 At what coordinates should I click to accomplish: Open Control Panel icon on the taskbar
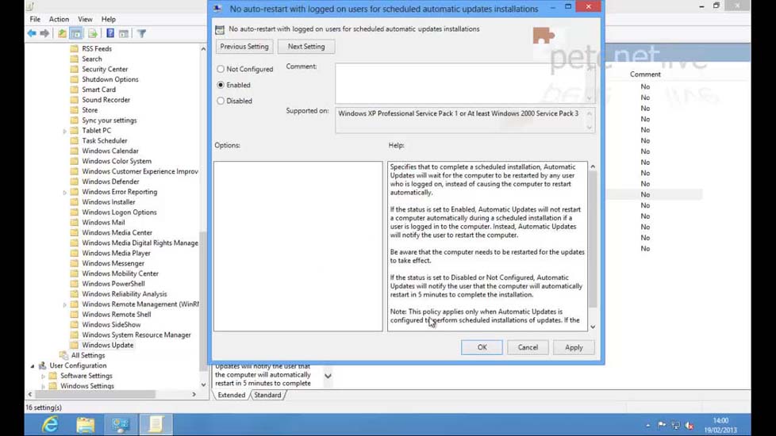tap(121, 425)
